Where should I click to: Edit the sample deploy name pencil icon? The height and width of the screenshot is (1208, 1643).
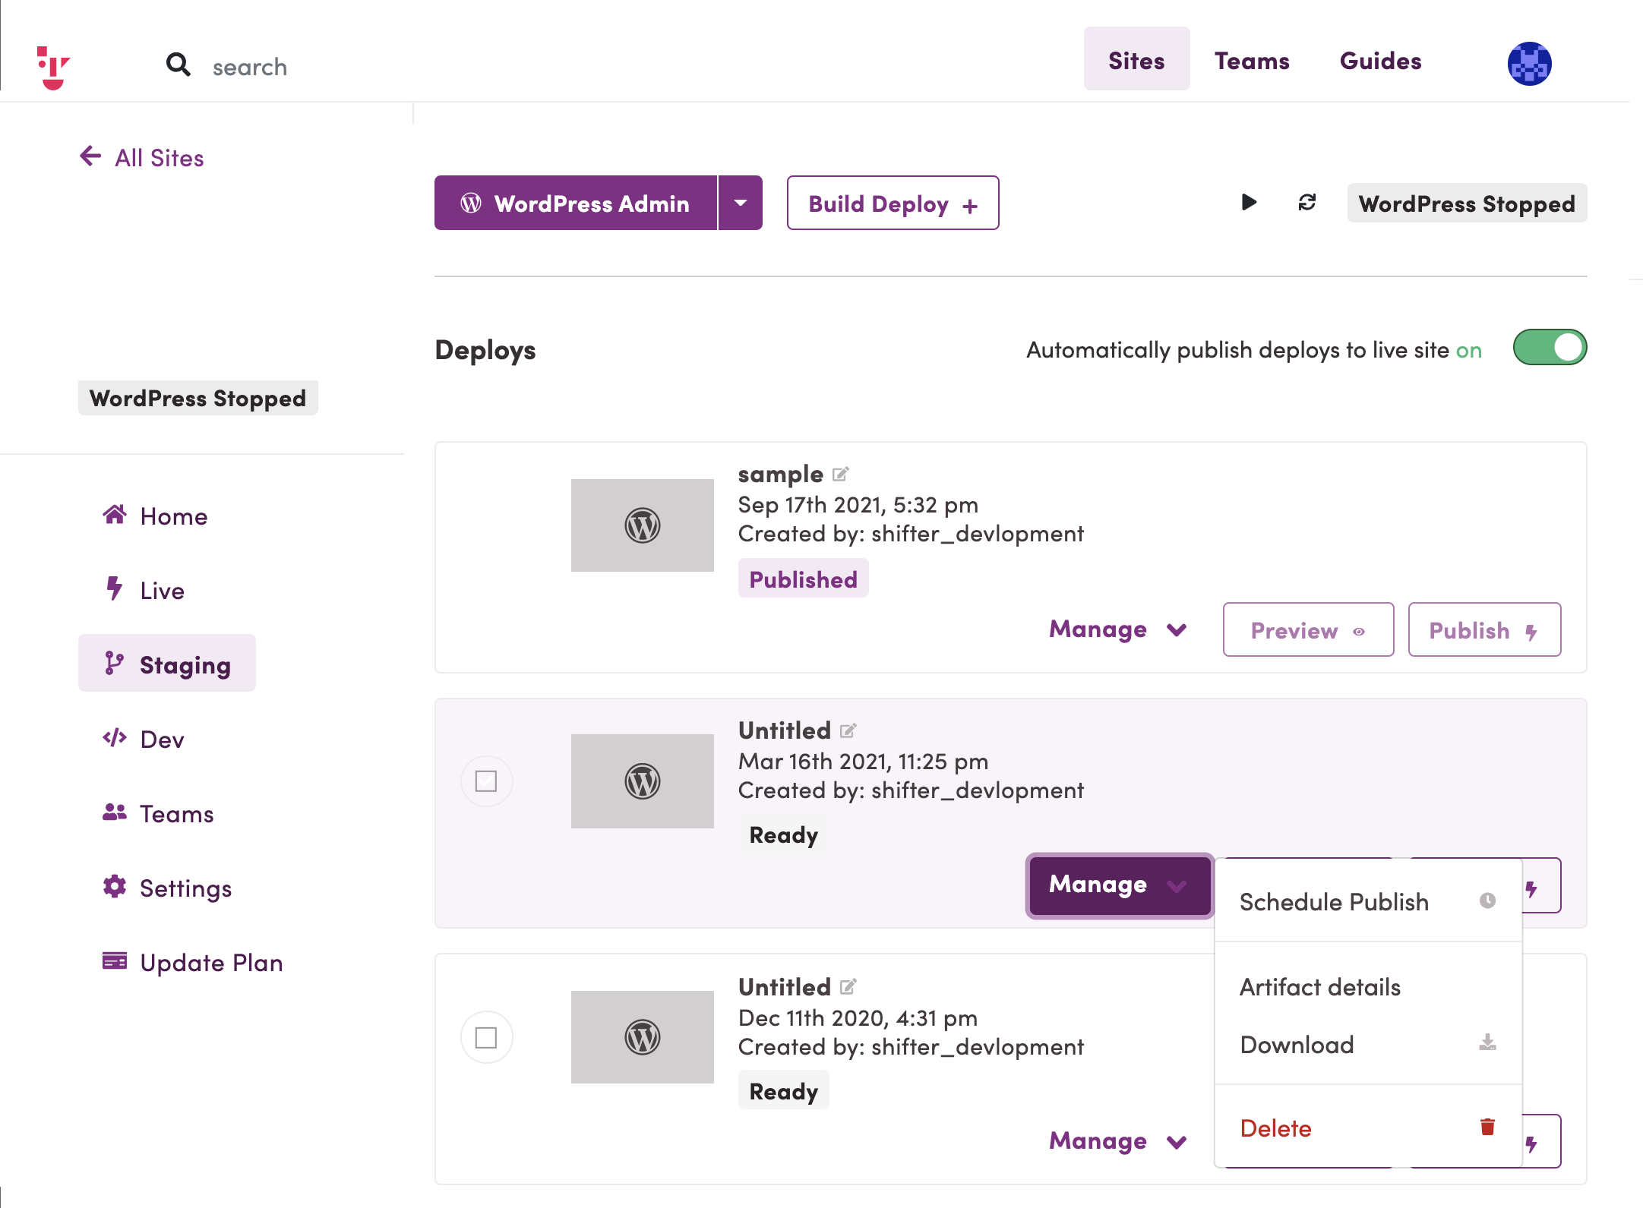point(840,475)
